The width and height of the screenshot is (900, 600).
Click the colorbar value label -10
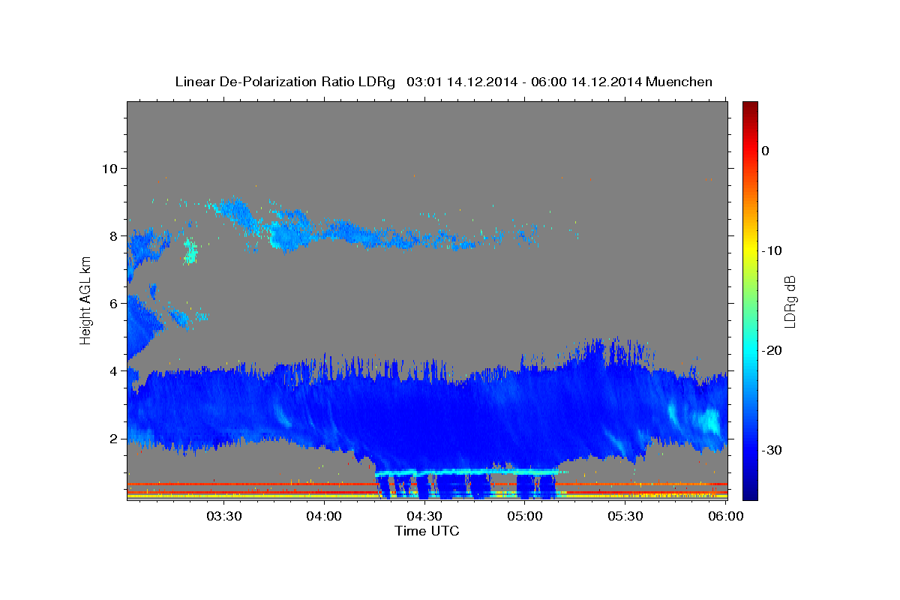[772, 250]
